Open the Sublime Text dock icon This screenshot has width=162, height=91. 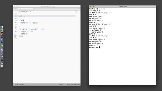point(2,35)
